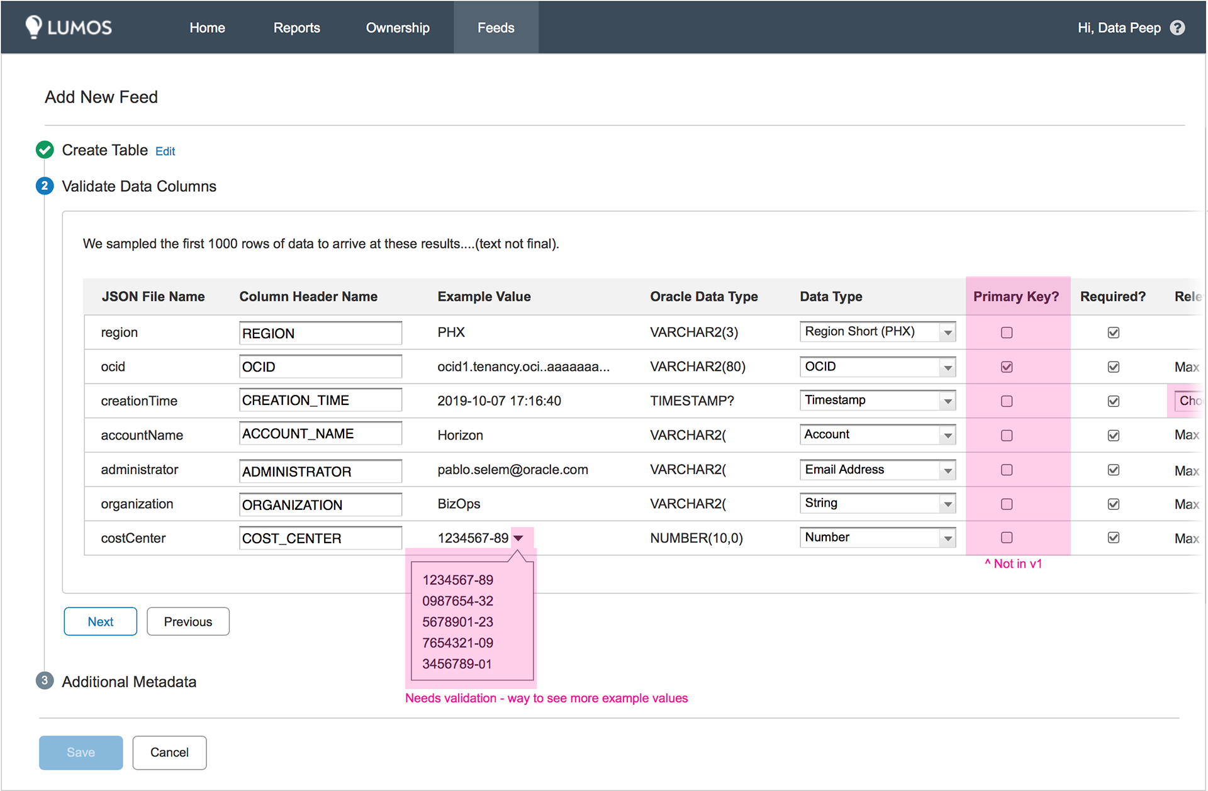1208x791 pixels.
Task: Click the Validate Data Columns step heading
Action: [139, 186]
